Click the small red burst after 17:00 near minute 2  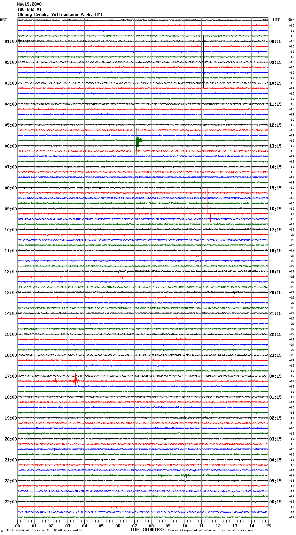click(55, 381)
